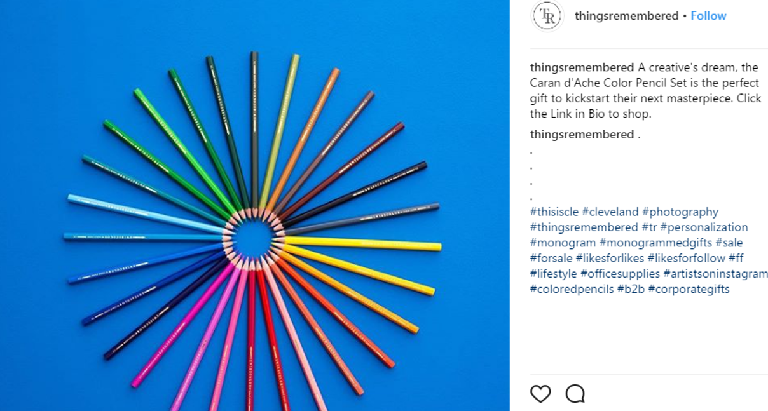Open the comment speech bubble icon
Image resolution: width=768 pixels, height=411 pixels.
tap(575, 394)
